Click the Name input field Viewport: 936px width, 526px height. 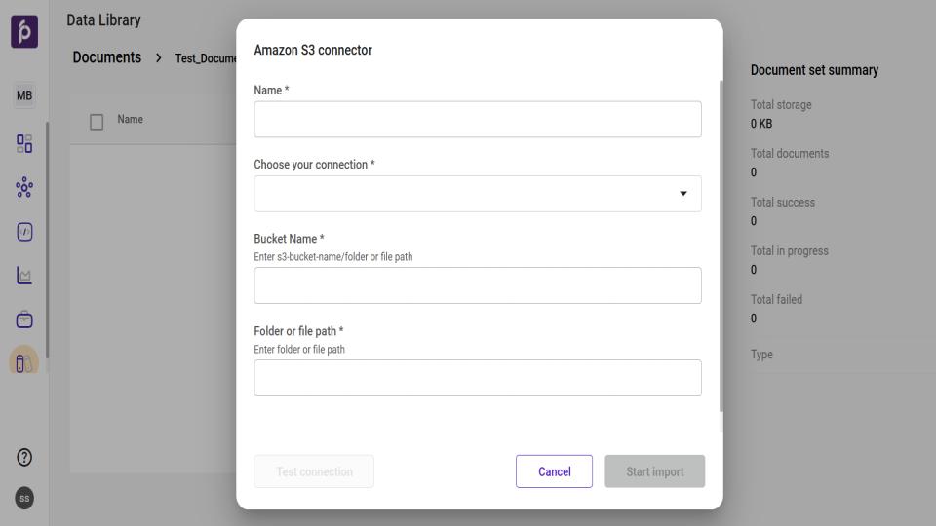(x=477, y=120)
